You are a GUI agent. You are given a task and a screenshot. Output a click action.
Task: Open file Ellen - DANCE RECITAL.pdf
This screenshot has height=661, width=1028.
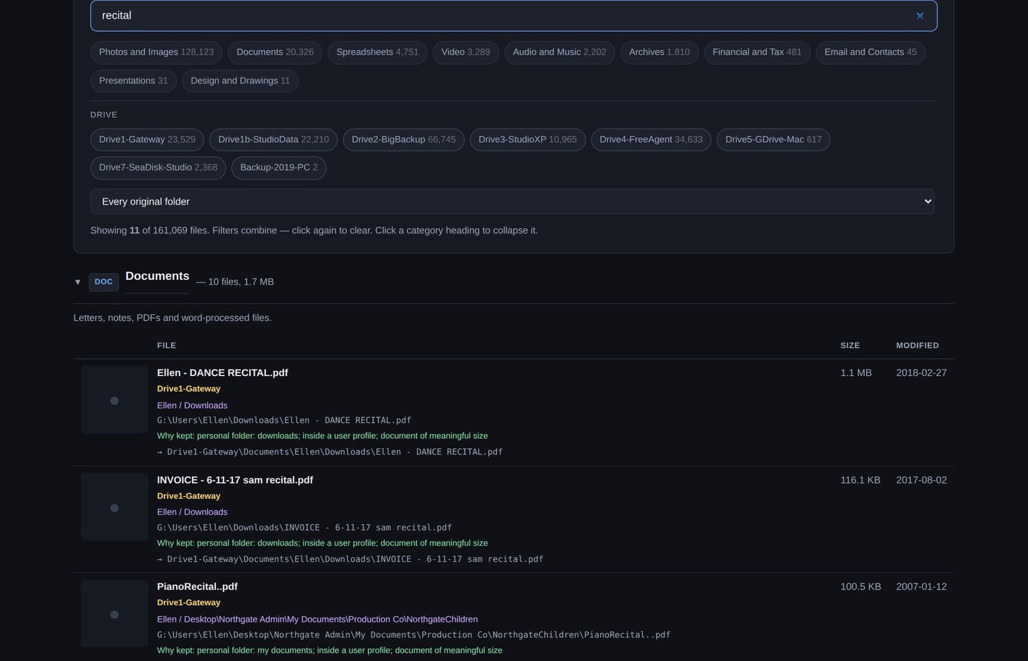[x=222, y=373]
